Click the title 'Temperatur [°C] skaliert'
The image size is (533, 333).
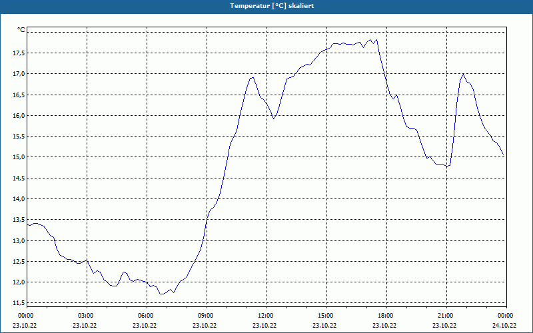click(x=272, y=6)
